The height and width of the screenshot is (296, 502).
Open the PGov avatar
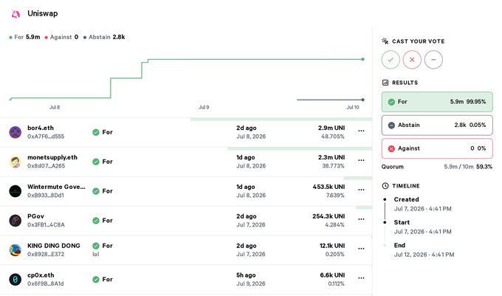click(15, 221)
